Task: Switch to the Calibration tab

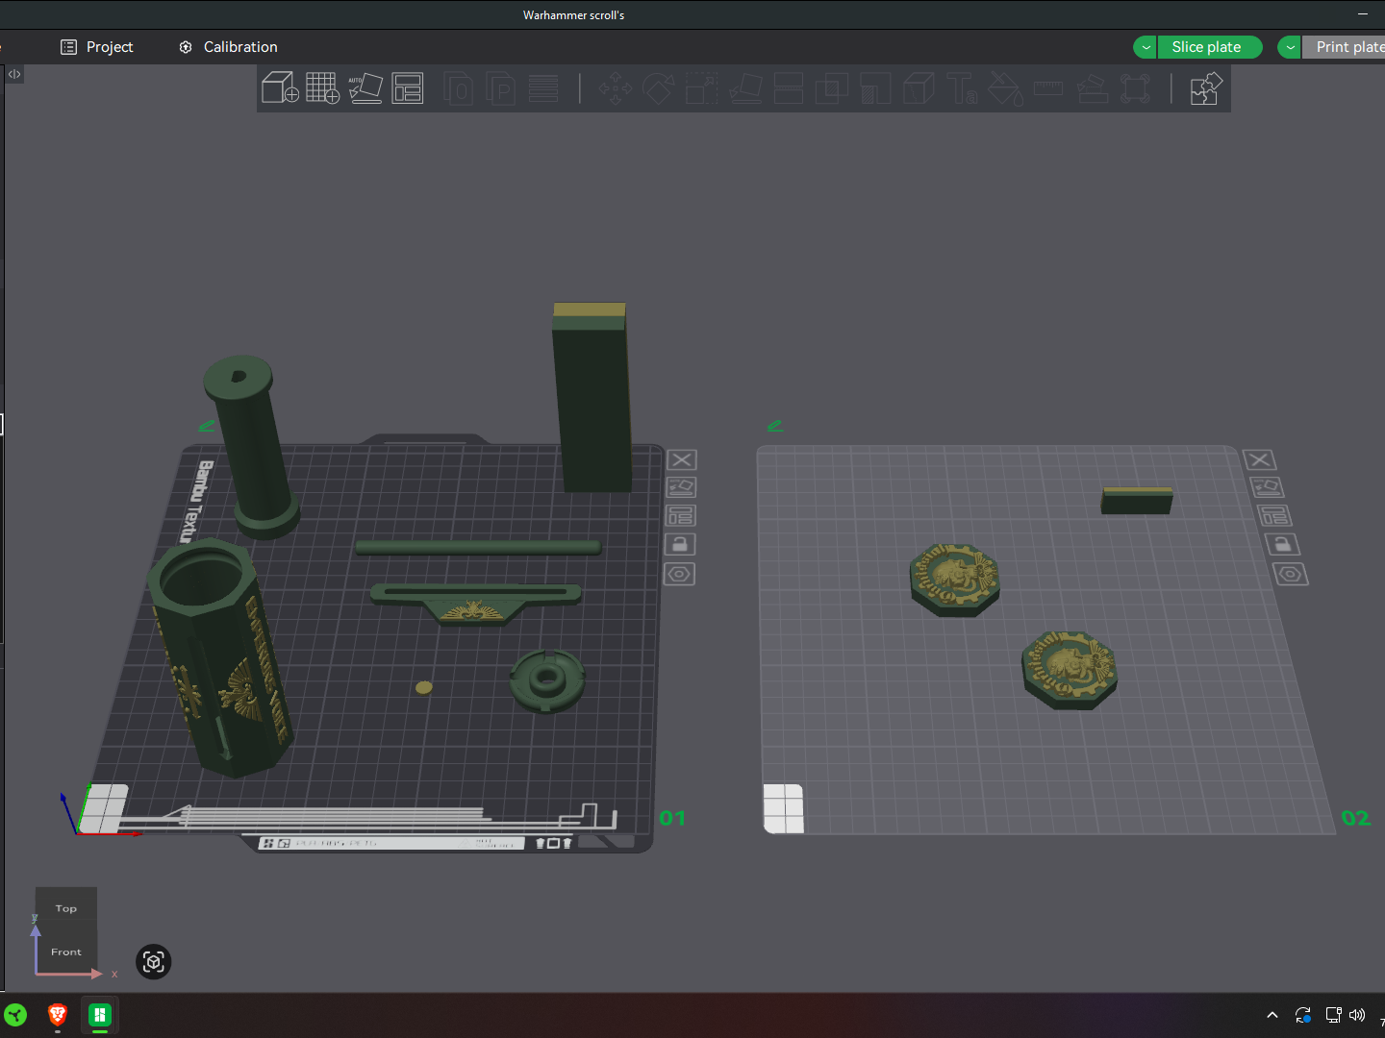Action: tap(229, 47)
